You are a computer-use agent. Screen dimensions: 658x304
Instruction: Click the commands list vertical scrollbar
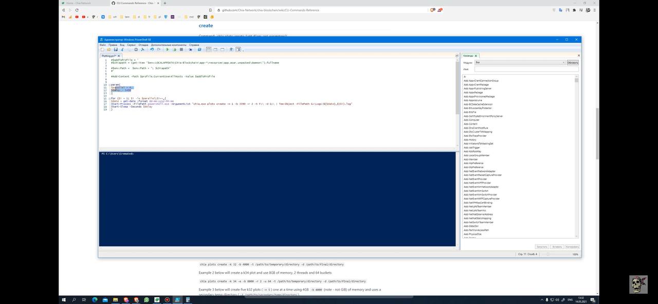[577, 157]
